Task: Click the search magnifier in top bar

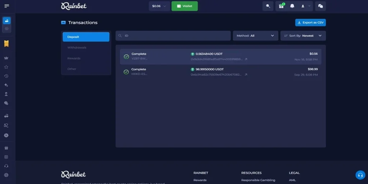Action: pos(268,6)
